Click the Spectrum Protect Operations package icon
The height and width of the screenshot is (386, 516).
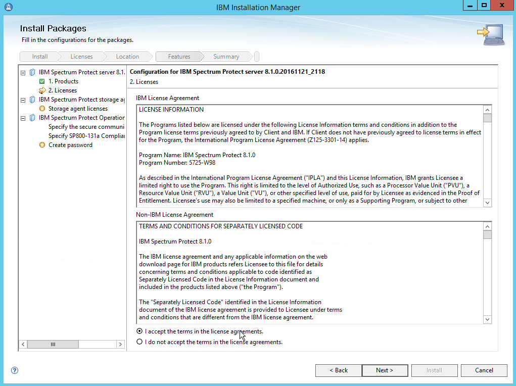click(x=33, y=118)
